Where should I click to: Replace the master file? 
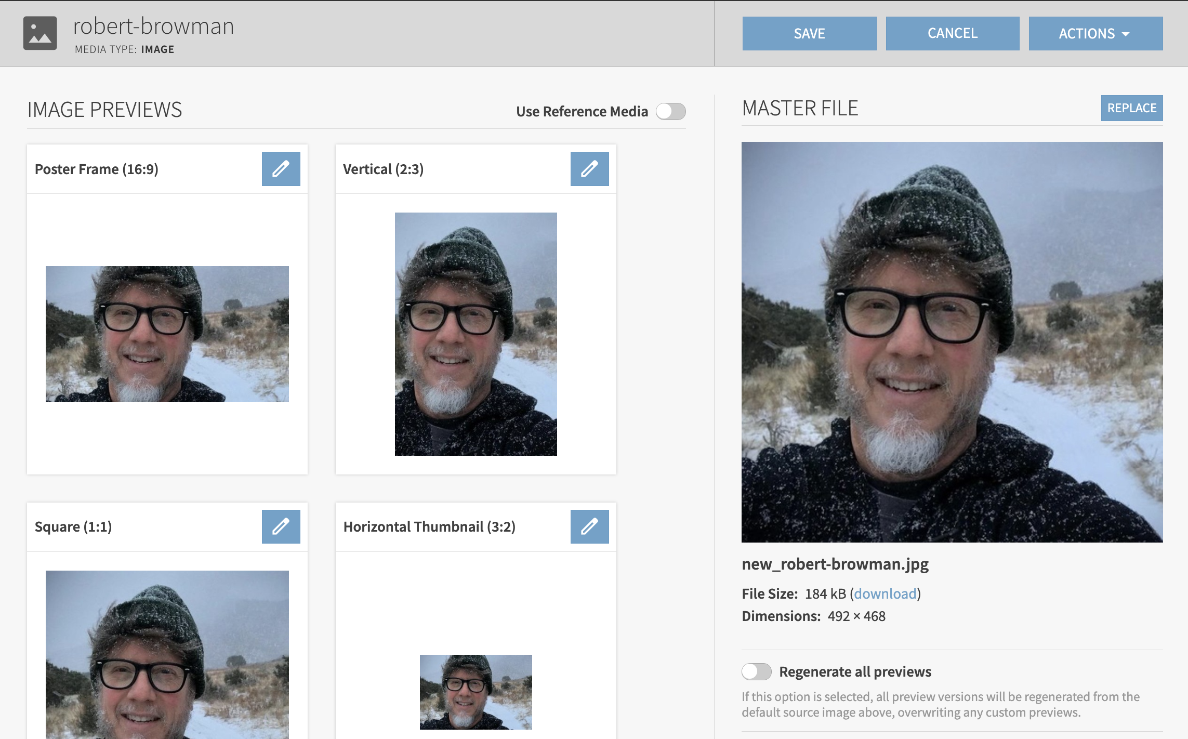[1131, 108]
